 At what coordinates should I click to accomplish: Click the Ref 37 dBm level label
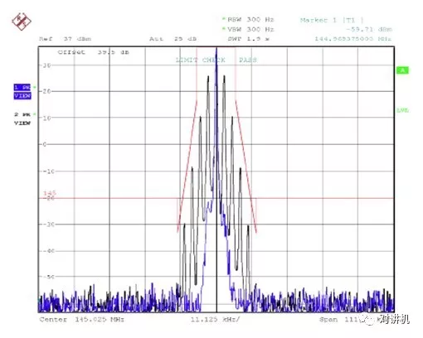coord(65,39)
